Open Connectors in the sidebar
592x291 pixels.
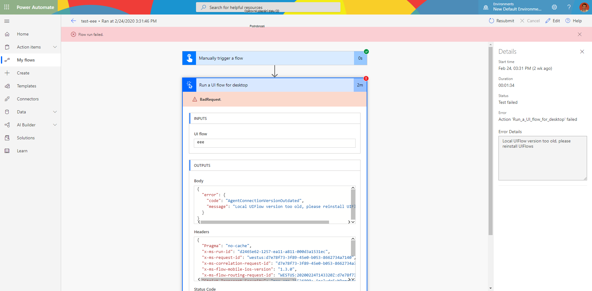pyautogui.click(x=30, y=99)
